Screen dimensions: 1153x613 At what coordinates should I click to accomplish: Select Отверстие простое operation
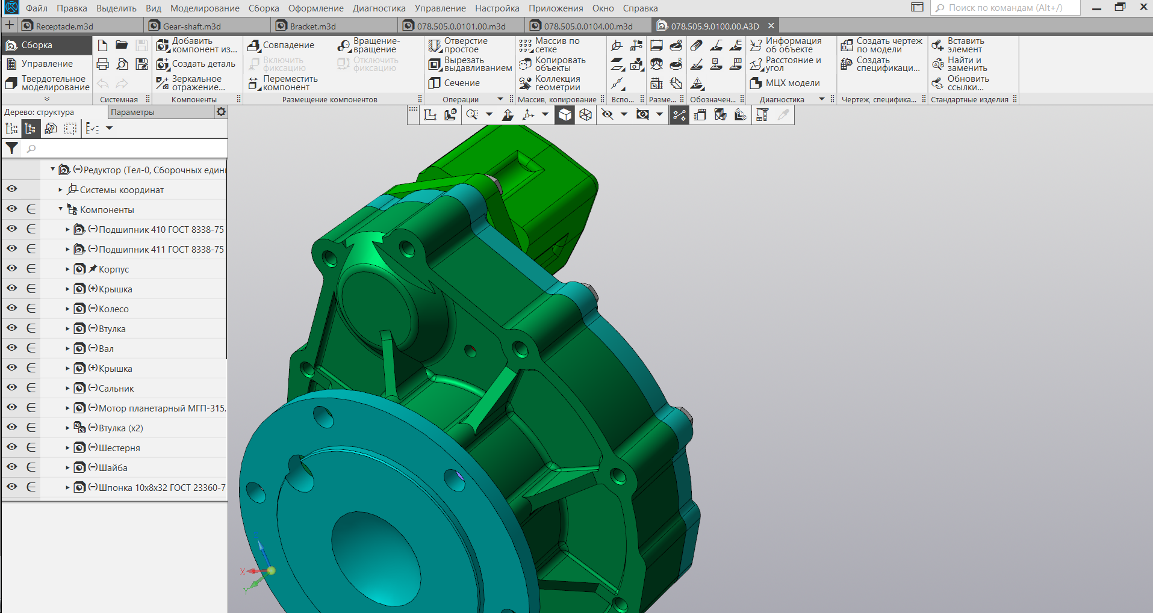point(458,45)
